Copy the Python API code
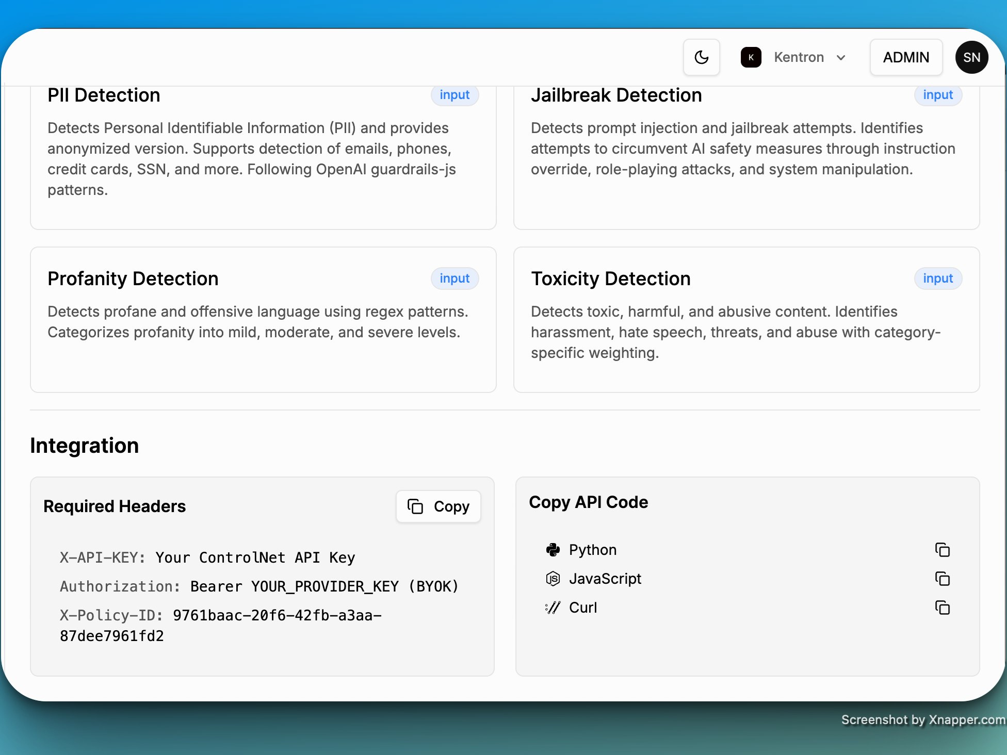 click(x=942, y=550)
